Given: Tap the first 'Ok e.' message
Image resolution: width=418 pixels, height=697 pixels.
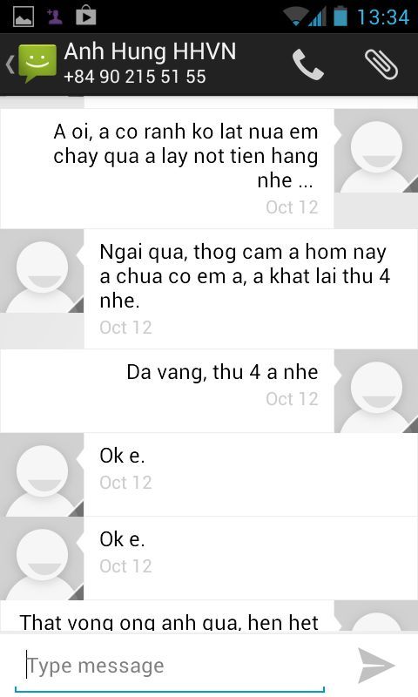Looking at the screenshot, I should [251, 475].
